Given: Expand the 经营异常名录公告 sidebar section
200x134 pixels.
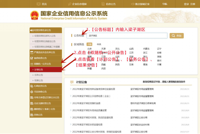Looking at the screenshot, I should click(x=46, y=30).
